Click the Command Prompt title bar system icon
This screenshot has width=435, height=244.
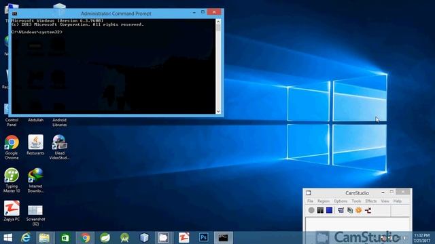14,14
